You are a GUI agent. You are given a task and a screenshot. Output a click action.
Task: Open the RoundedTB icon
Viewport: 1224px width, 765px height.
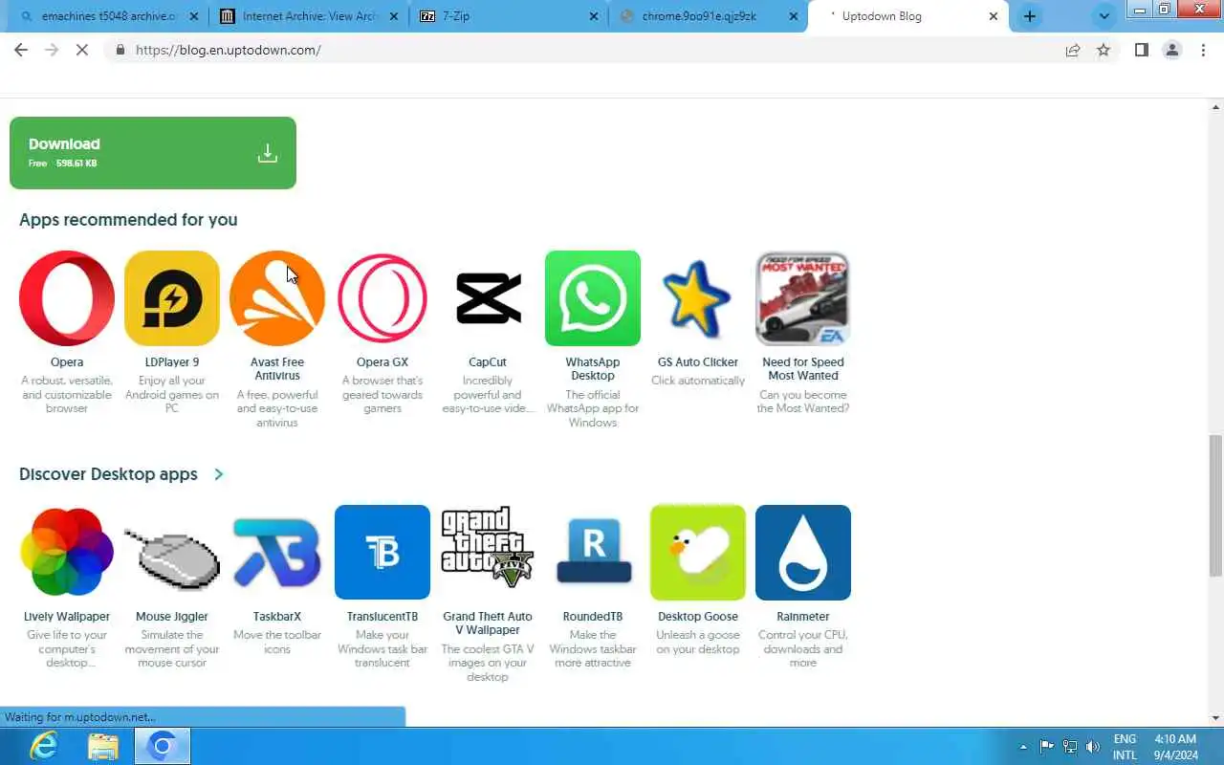point(593,553)
